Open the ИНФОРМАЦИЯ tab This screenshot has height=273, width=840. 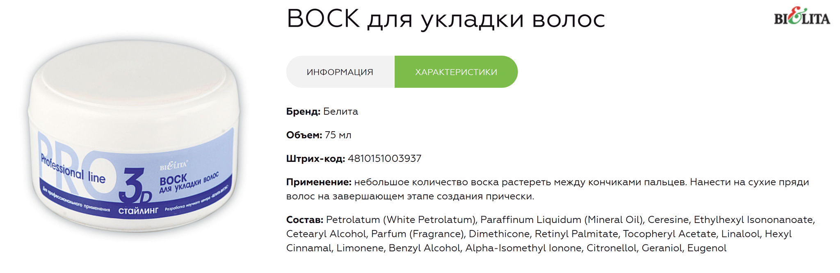[340, 72]
